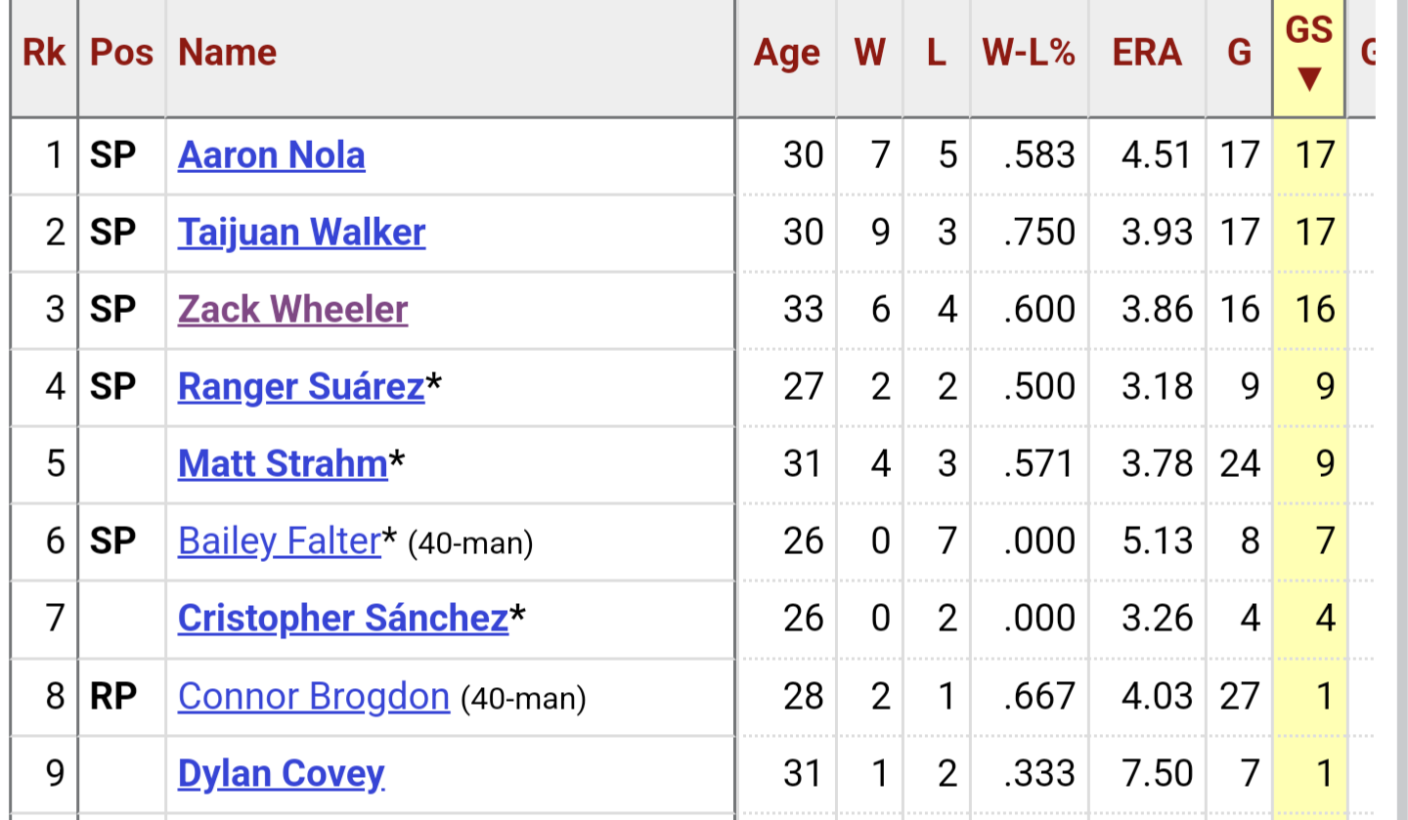Click the Bailey Falter name link
The height and width of the screenshot is (820, 1408).
click(x=279, y=540)
